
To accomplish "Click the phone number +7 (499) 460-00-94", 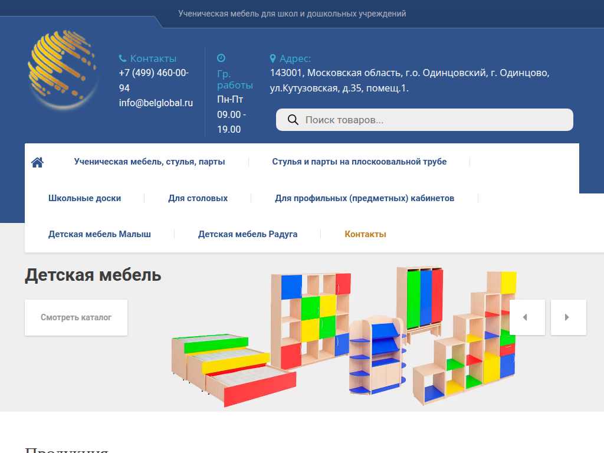I will pyautogui.click(x=154, y=80).
